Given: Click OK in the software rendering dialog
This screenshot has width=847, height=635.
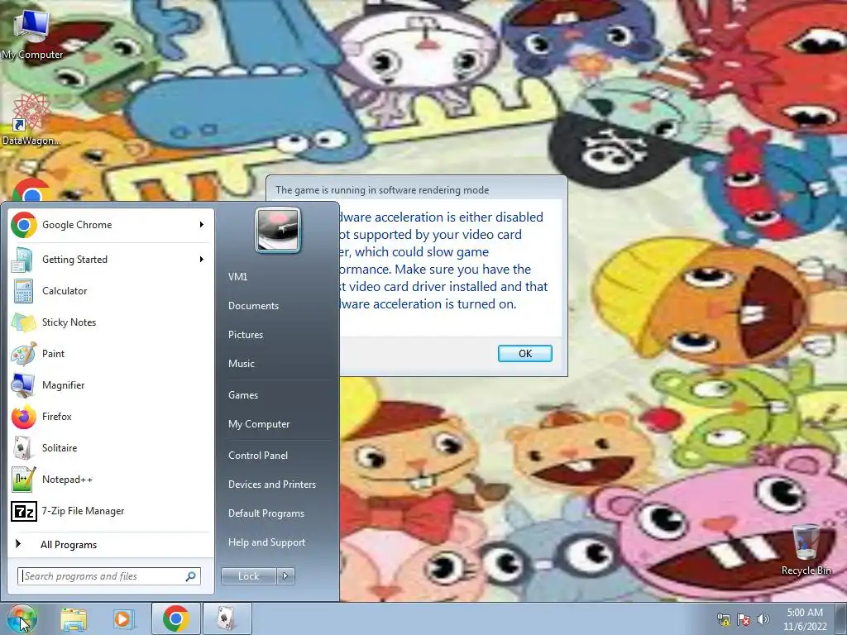Looking at the screenshot, I should (x=524, y=353).
